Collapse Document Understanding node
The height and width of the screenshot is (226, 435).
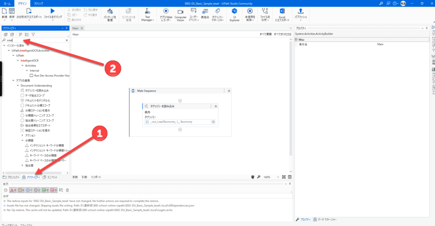[18, 86]
